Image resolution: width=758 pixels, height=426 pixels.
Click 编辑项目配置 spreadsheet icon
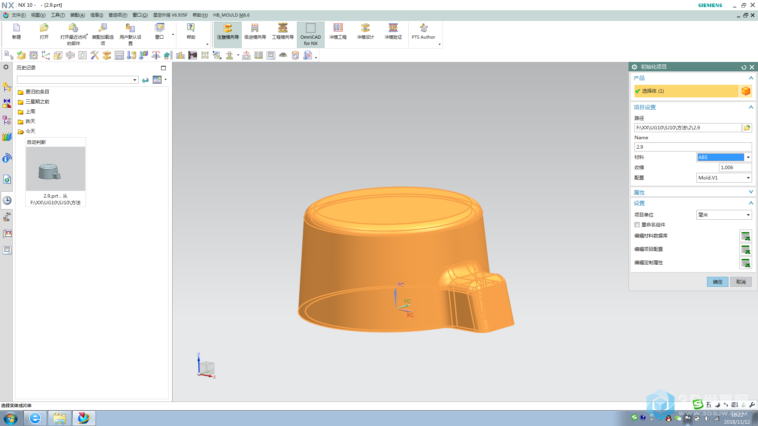coord(745,249)
